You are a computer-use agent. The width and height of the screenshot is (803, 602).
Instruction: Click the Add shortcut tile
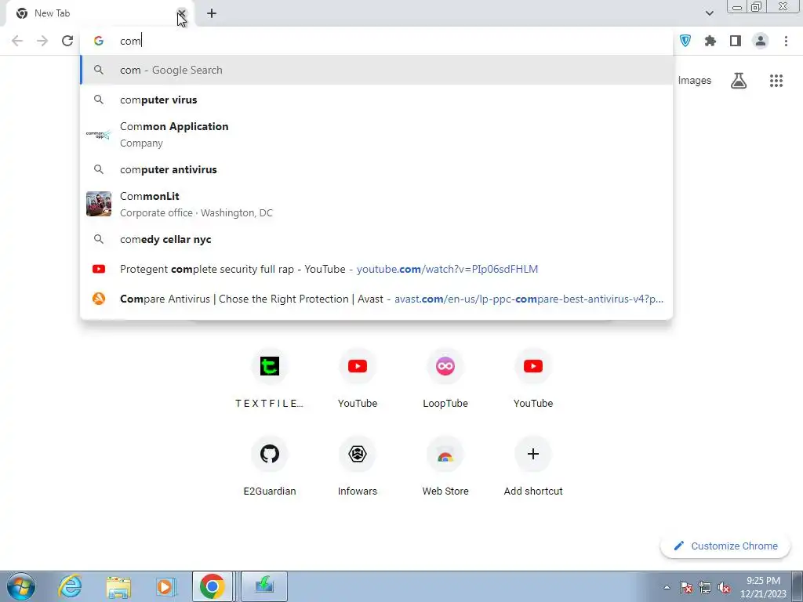[x=533, y=468]
